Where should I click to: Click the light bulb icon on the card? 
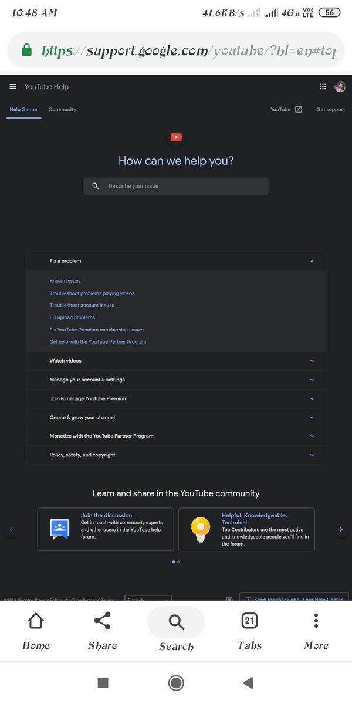(201, 529)
